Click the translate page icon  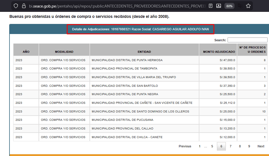tap(240, 6)
